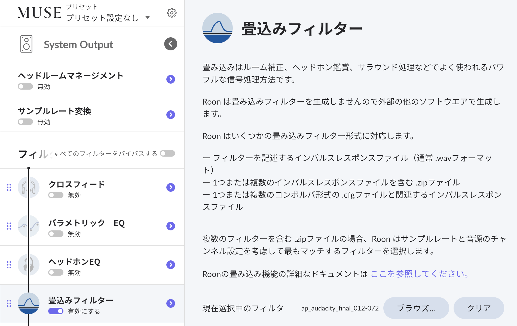Toggle サンプルレート変換 switch on
The image size is (517, 326).
click(25, 122)
